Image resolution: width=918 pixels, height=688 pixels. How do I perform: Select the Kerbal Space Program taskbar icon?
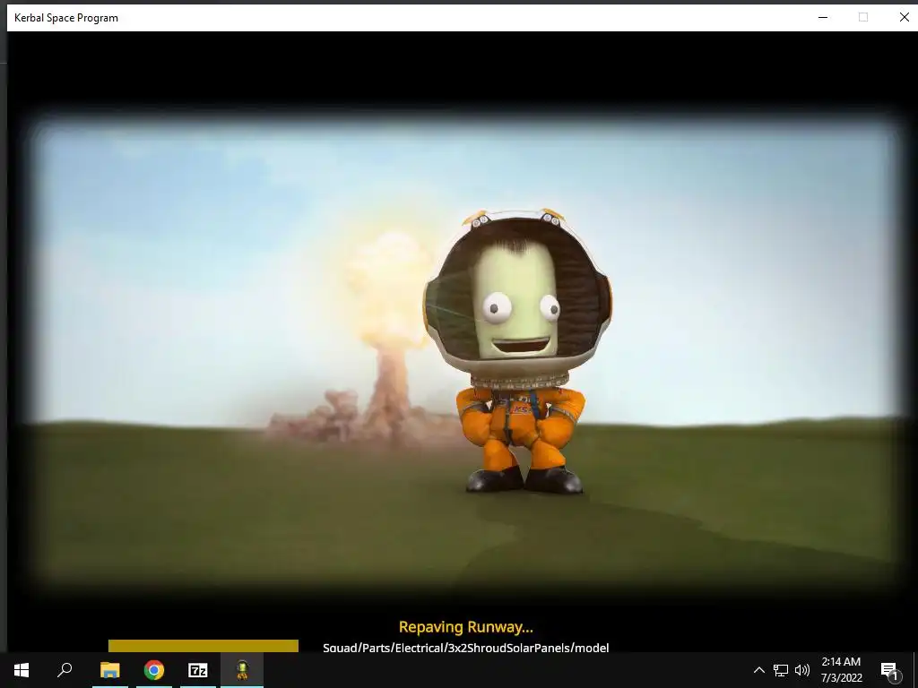(242, 670)
